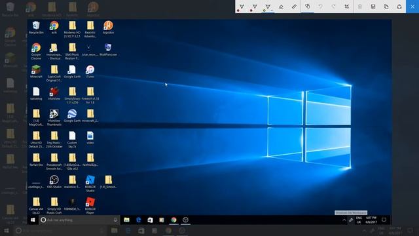Click the Tiny Pixels 25th October folder
This screenshot has height=236, width=419.
[54, 140]
